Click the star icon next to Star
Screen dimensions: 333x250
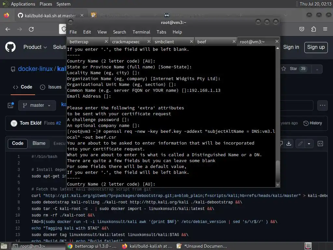click(x=284, y=68)
